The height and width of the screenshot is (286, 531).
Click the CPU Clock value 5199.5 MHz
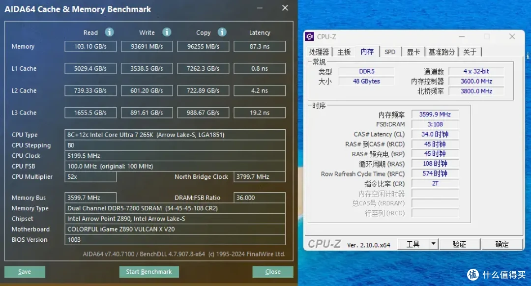point(175,156)
